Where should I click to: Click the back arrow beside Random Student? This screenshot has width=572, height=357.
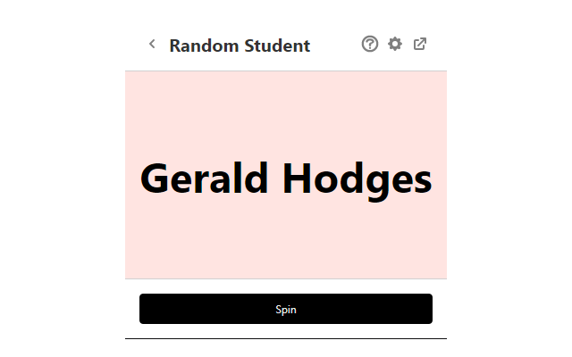click(152, 44)
